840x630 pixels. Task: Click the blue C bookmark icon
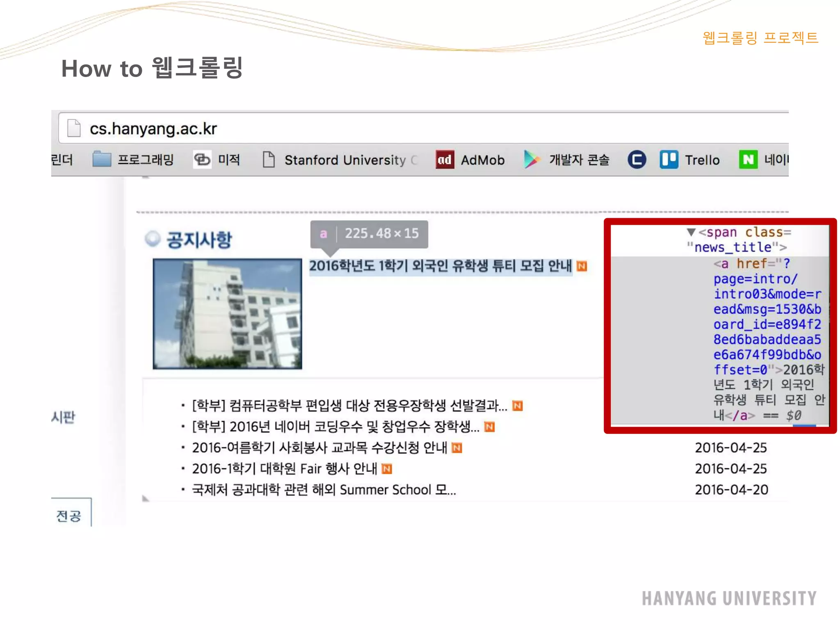tap(637, 160)
